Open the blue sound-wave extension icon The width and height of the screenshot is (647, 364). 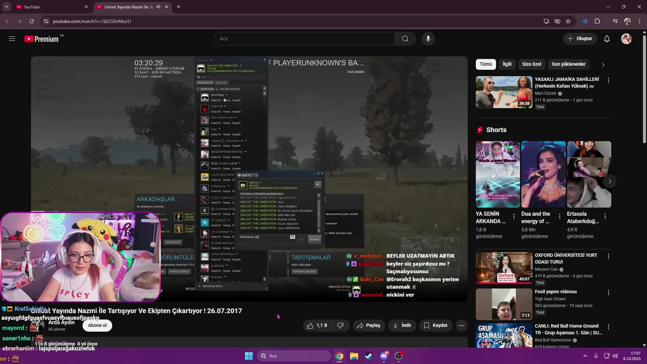click(x=585, y=21)
